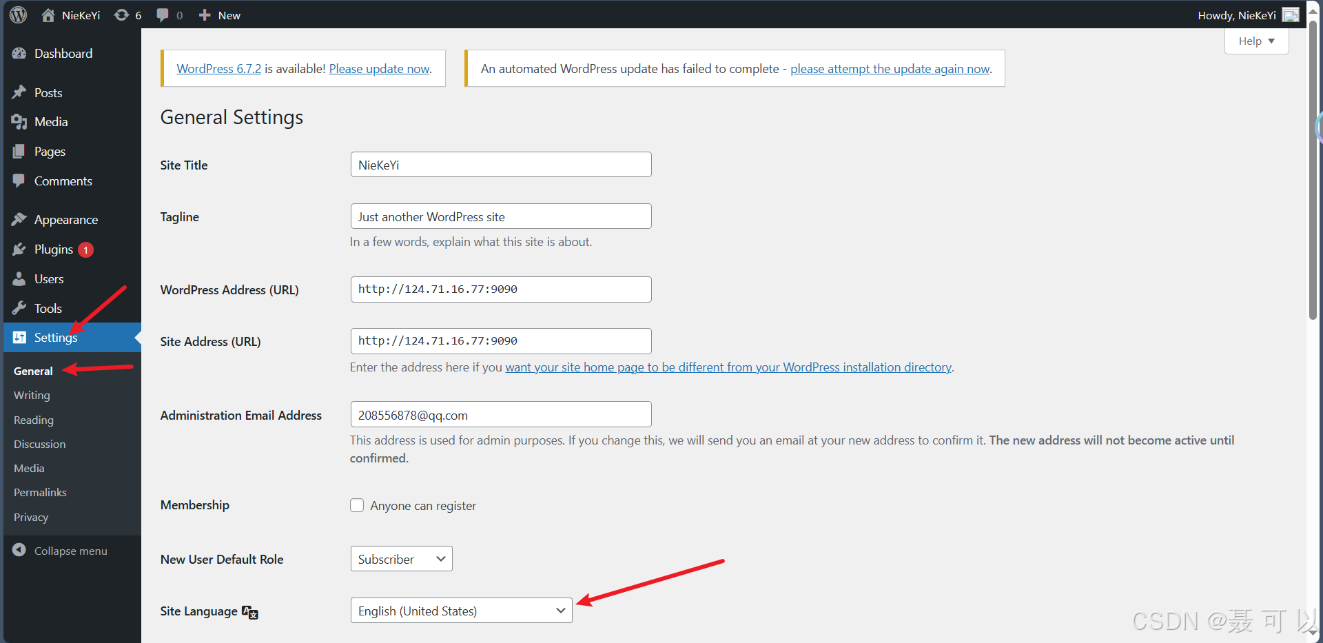The image size is (1323, 643).
Task: Open the comments bubble in admin bar
Action: click(x=163, y=15)
